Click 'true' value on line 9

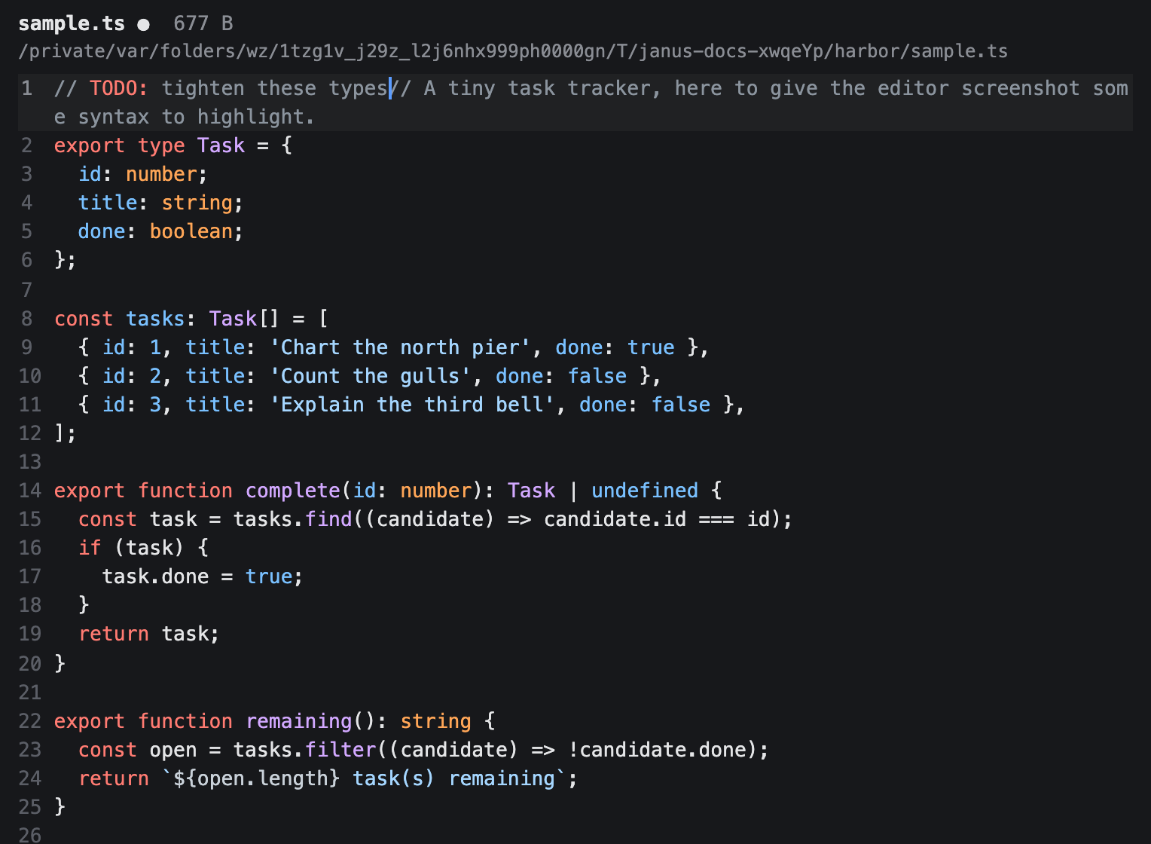652,347
